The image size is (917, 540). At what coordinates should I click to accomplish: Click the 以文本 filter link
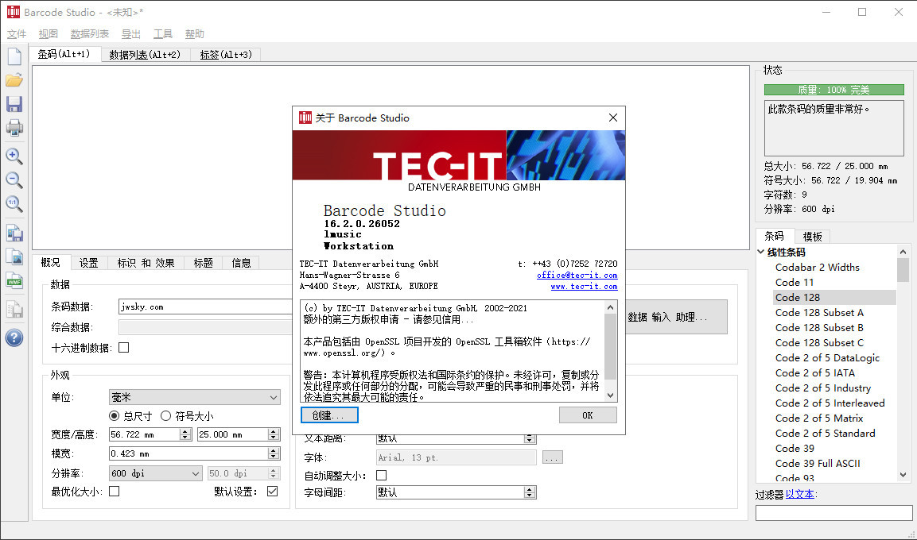pos(799,494)
